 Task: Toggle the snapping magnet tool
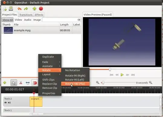coord(35,83)
